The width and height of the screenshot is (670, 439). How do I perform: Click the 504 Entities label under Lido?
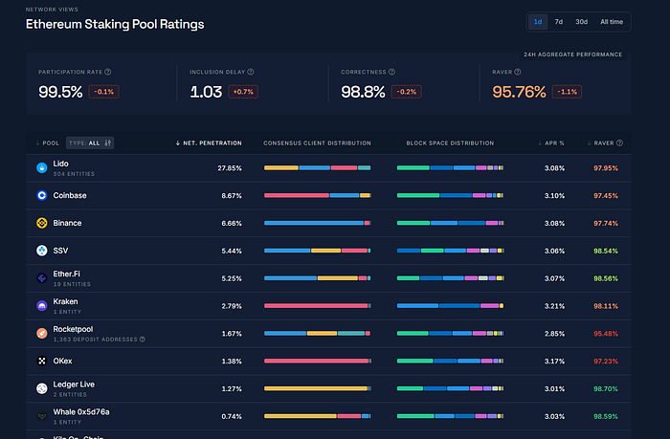74,174
